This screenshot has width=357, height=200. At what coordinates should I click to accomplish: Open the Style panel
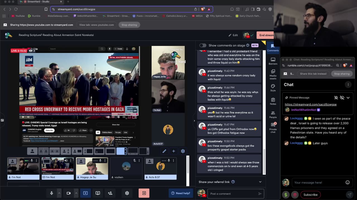pyautogui.click(x=273, y=88)
